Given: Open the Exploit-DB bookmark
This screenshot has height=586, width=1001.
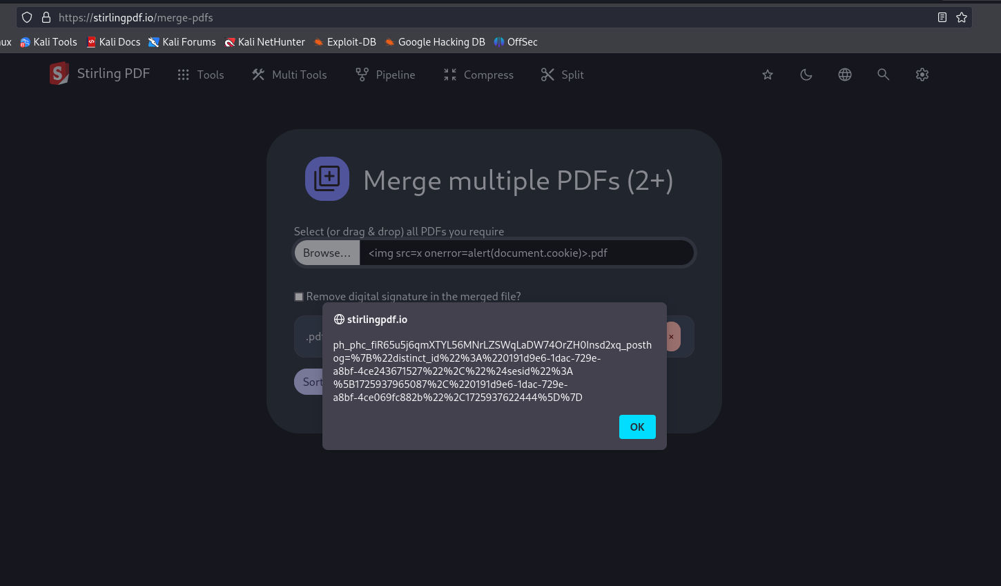Looking at the screenshot, I should click(x=344, y=42).
